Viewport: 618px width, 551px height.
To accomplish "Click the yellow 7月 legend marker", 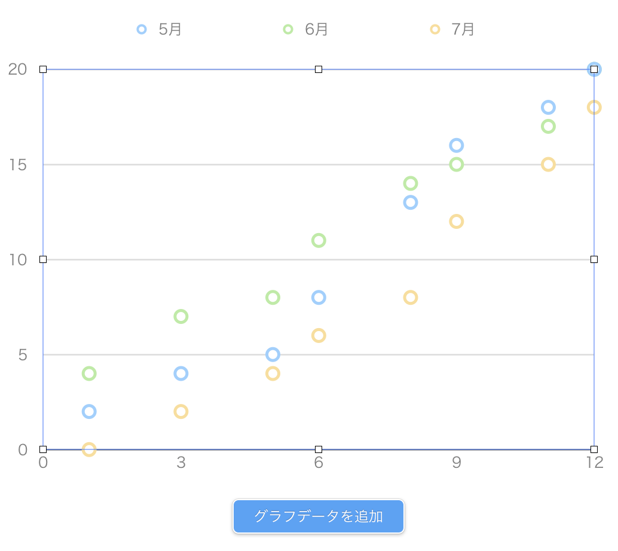I will pos(435,29).
